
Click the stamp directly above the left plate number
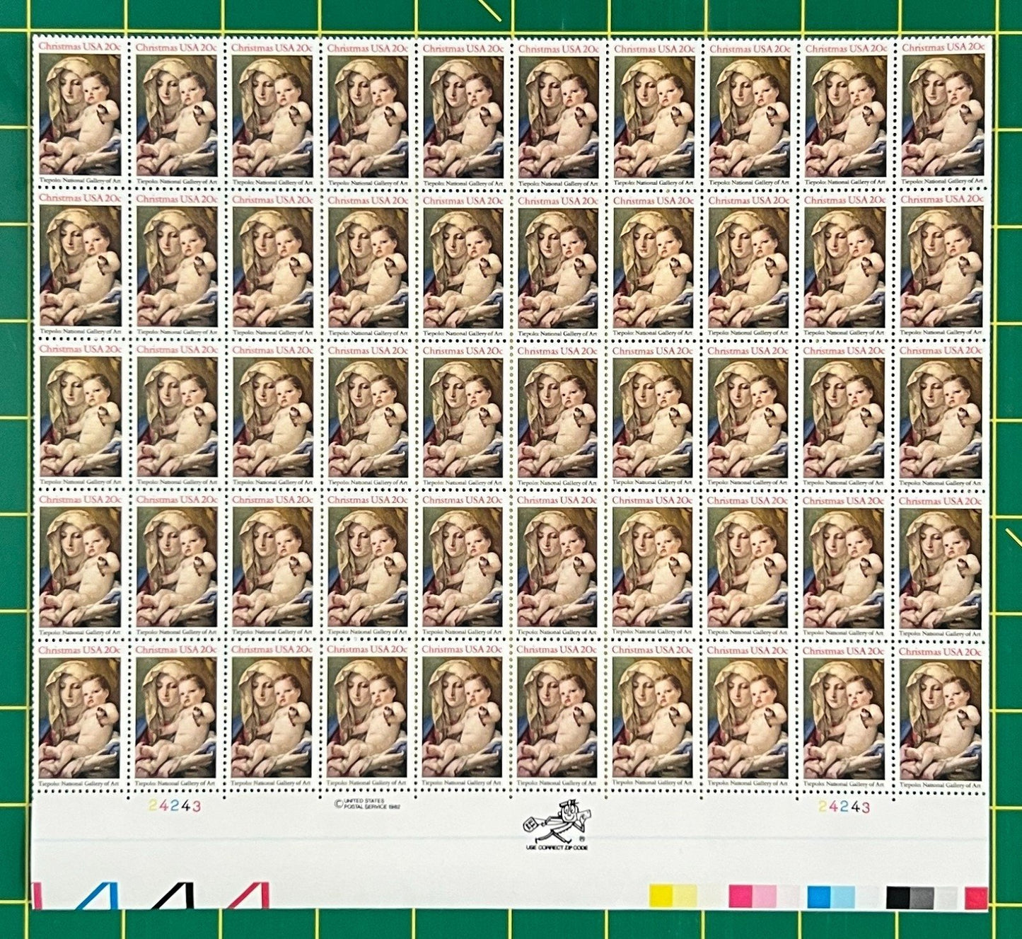(175, 715)
